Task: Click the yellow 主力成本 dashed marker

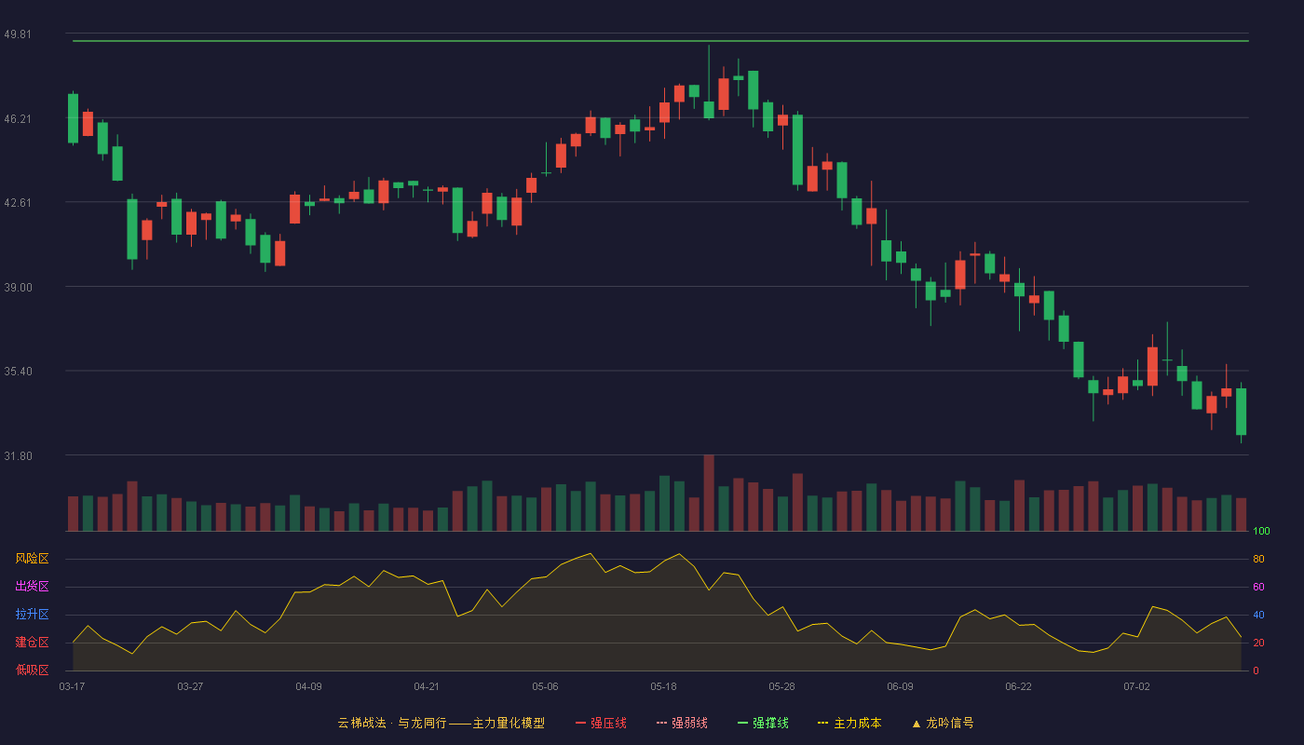Action: [823, 723]
